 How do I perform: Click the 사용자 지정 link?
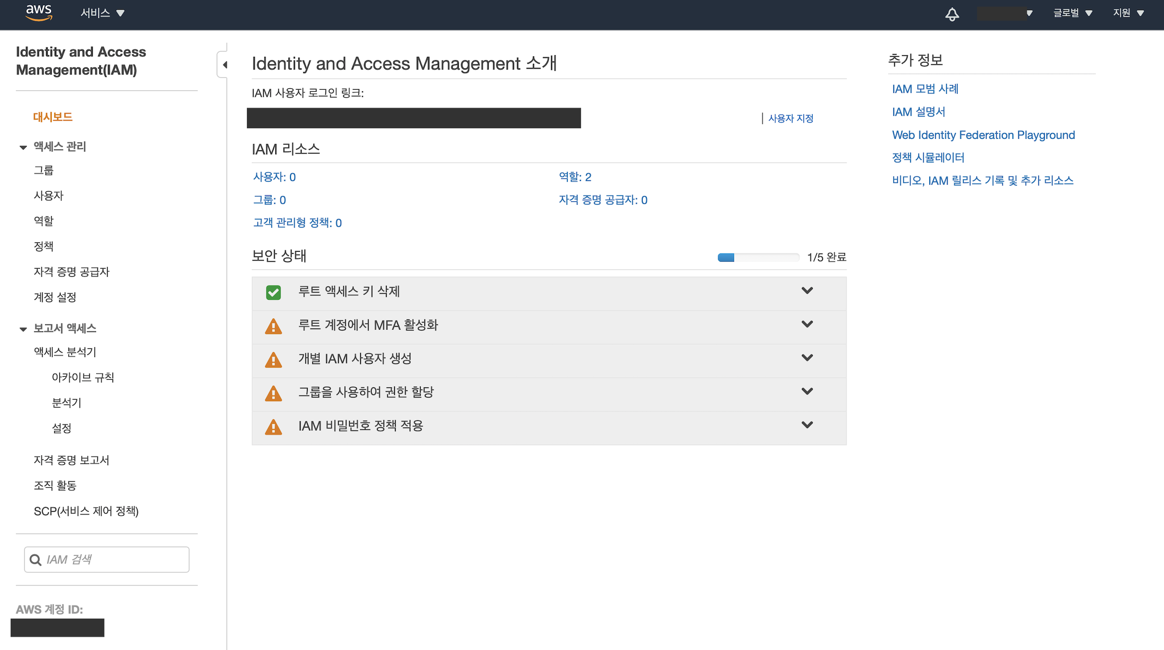coord(791,118)
